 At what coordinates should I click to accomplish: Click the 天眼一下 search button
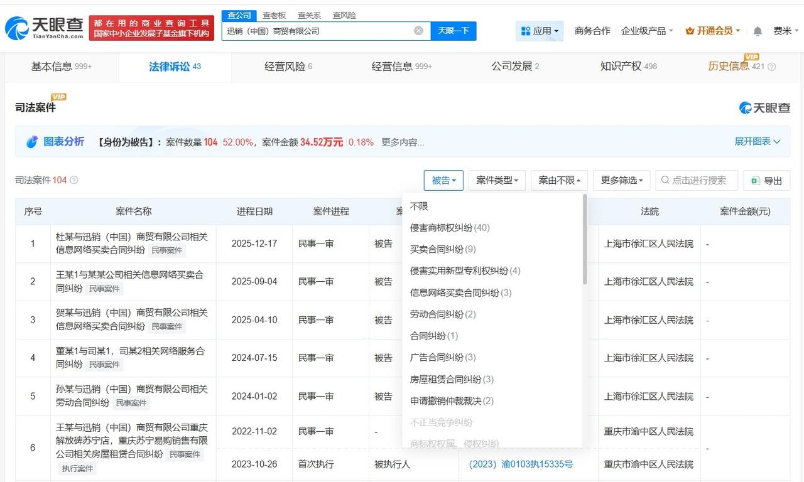(453, 30)
